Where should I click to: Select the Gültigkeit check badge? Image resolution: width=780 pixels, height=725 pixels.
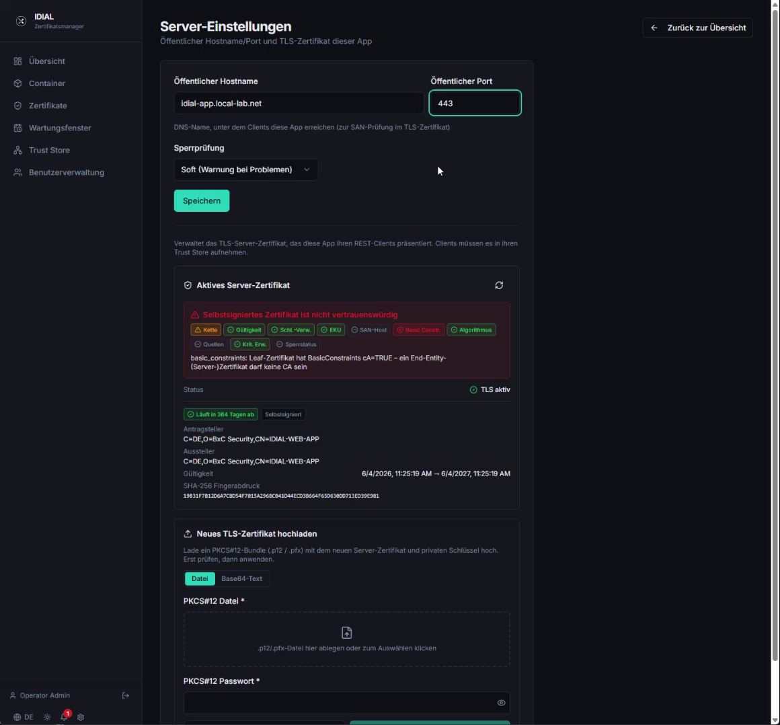[x=244, y=330]
